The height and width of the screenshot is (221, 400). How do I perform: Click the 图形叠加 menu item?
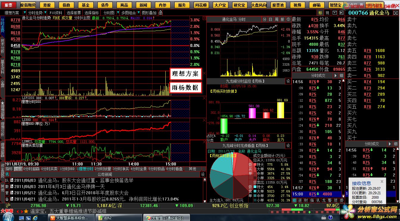(149, 13)
